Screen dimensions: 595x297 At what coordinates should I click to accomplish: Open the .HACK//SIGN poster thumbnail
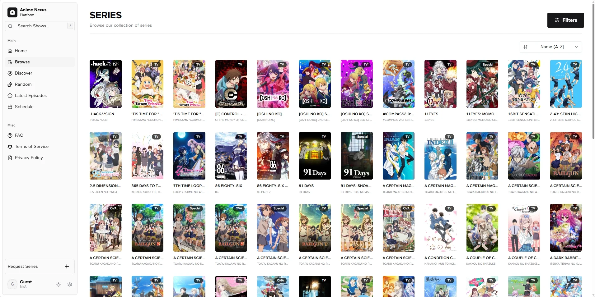coord(105,84)
